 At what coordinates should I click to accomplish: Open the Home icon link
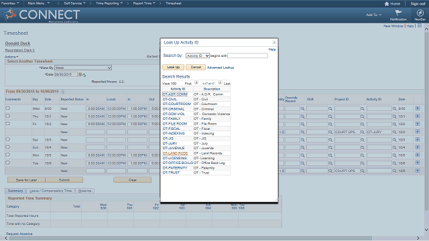392,3
